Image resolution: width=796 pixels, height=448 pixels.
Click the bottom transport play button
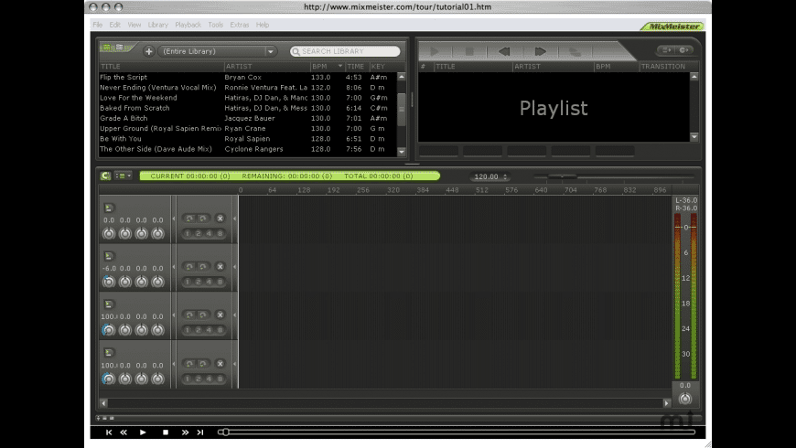[143, 432]
